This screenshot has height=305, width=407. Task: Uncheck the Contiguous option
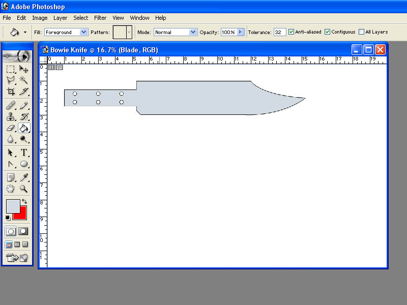[x=327, y=32]
